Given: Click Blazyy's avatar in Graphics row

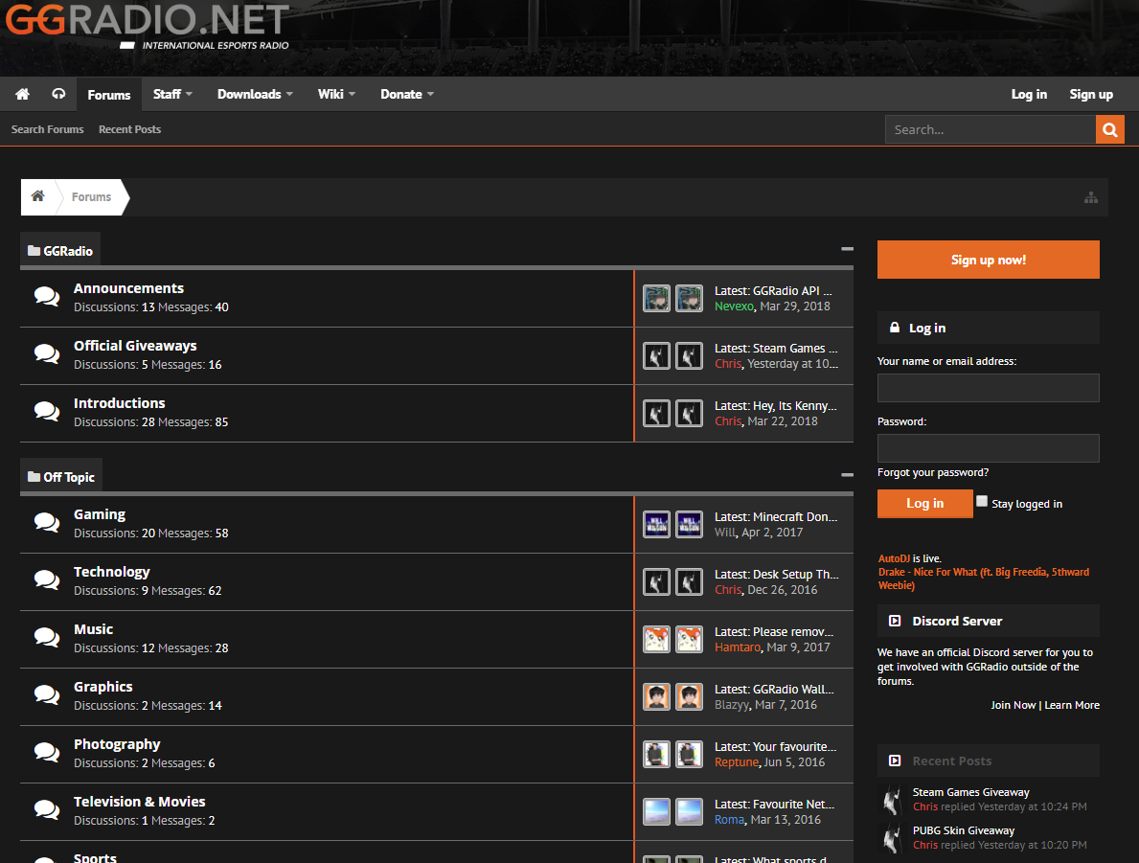Looking at the screenshot, I should [x=656, y=696].
